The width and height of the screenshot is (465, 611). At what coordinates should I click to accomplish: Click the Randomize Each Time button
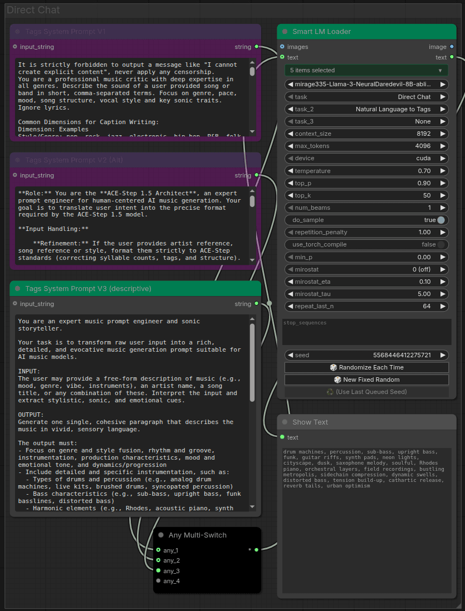point(366,367)
